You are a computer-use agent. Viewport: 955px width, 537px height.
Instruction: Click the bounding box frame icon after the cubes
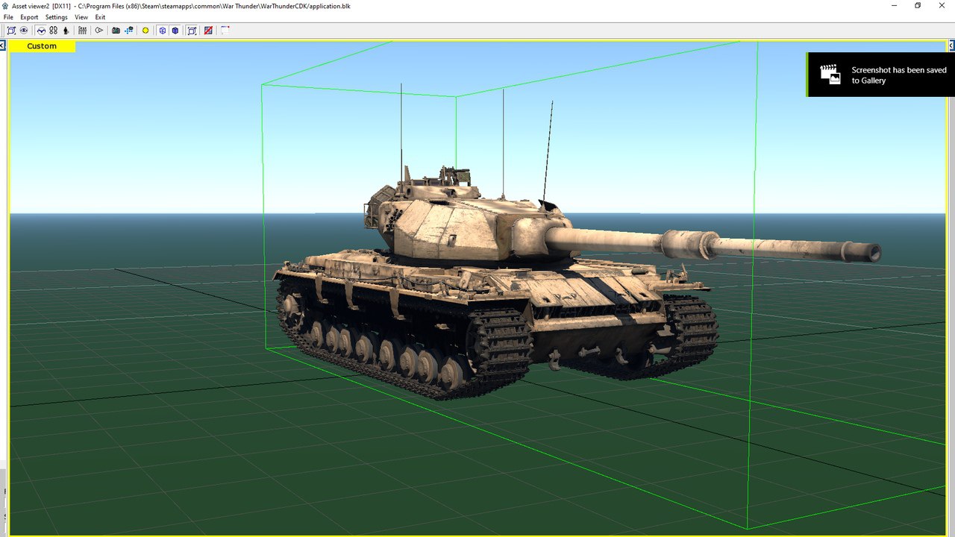(192, 31)
